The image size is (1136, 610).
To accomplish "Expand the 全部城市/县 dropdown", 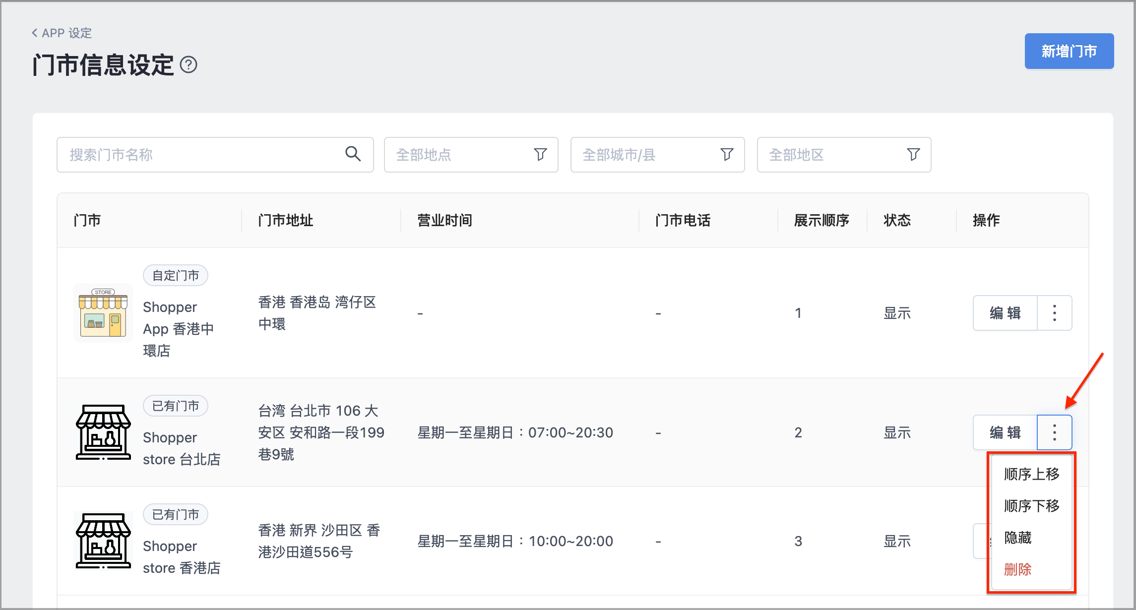I will pos(658,155).
